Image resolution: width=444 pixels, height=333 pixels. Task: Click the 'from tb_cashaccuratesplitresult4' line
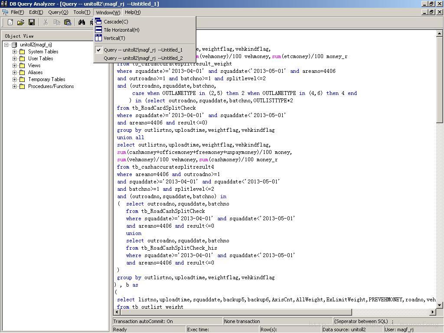(165, 167)
